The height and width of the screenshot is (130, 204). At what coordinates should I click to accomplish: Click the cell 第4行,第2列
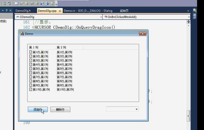64,65
